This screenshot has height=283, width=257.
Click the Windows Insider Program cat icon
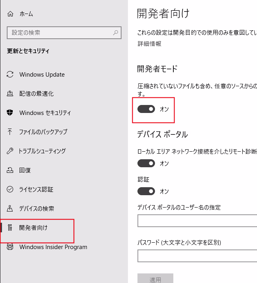[x=10, y=247]
